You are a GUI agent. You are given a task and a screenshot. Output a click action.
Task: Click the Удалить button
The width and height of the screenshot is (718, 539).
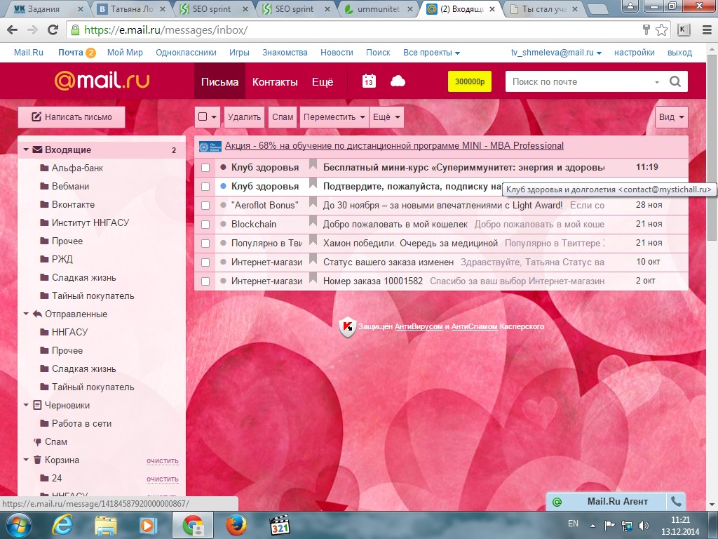244,117
